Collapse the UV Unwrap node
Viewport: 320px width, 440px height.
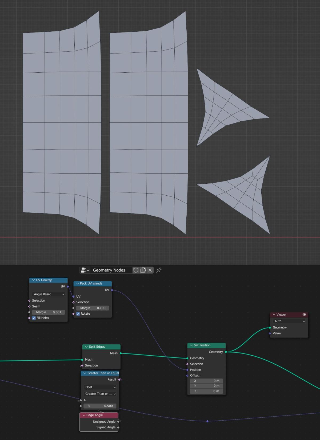pyautogui.click(x=34, y=280)
